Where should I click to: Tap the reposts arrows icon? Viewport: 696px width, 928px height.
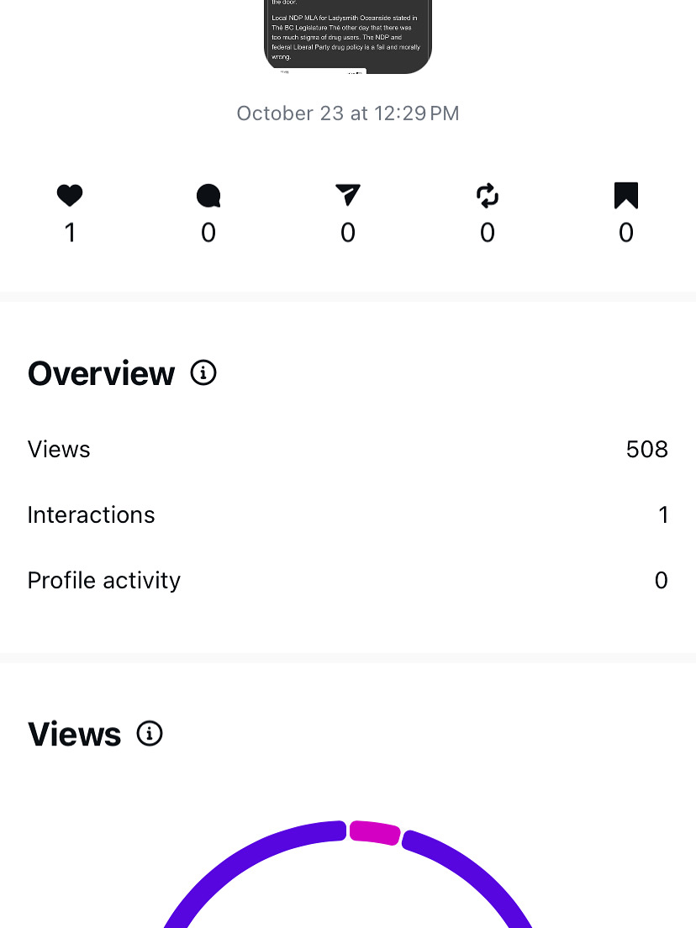click(488, 196)
